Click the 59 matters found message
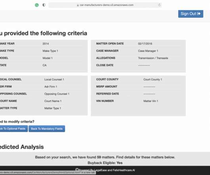The width and height of the screenshot is (210, 175). 105,157
